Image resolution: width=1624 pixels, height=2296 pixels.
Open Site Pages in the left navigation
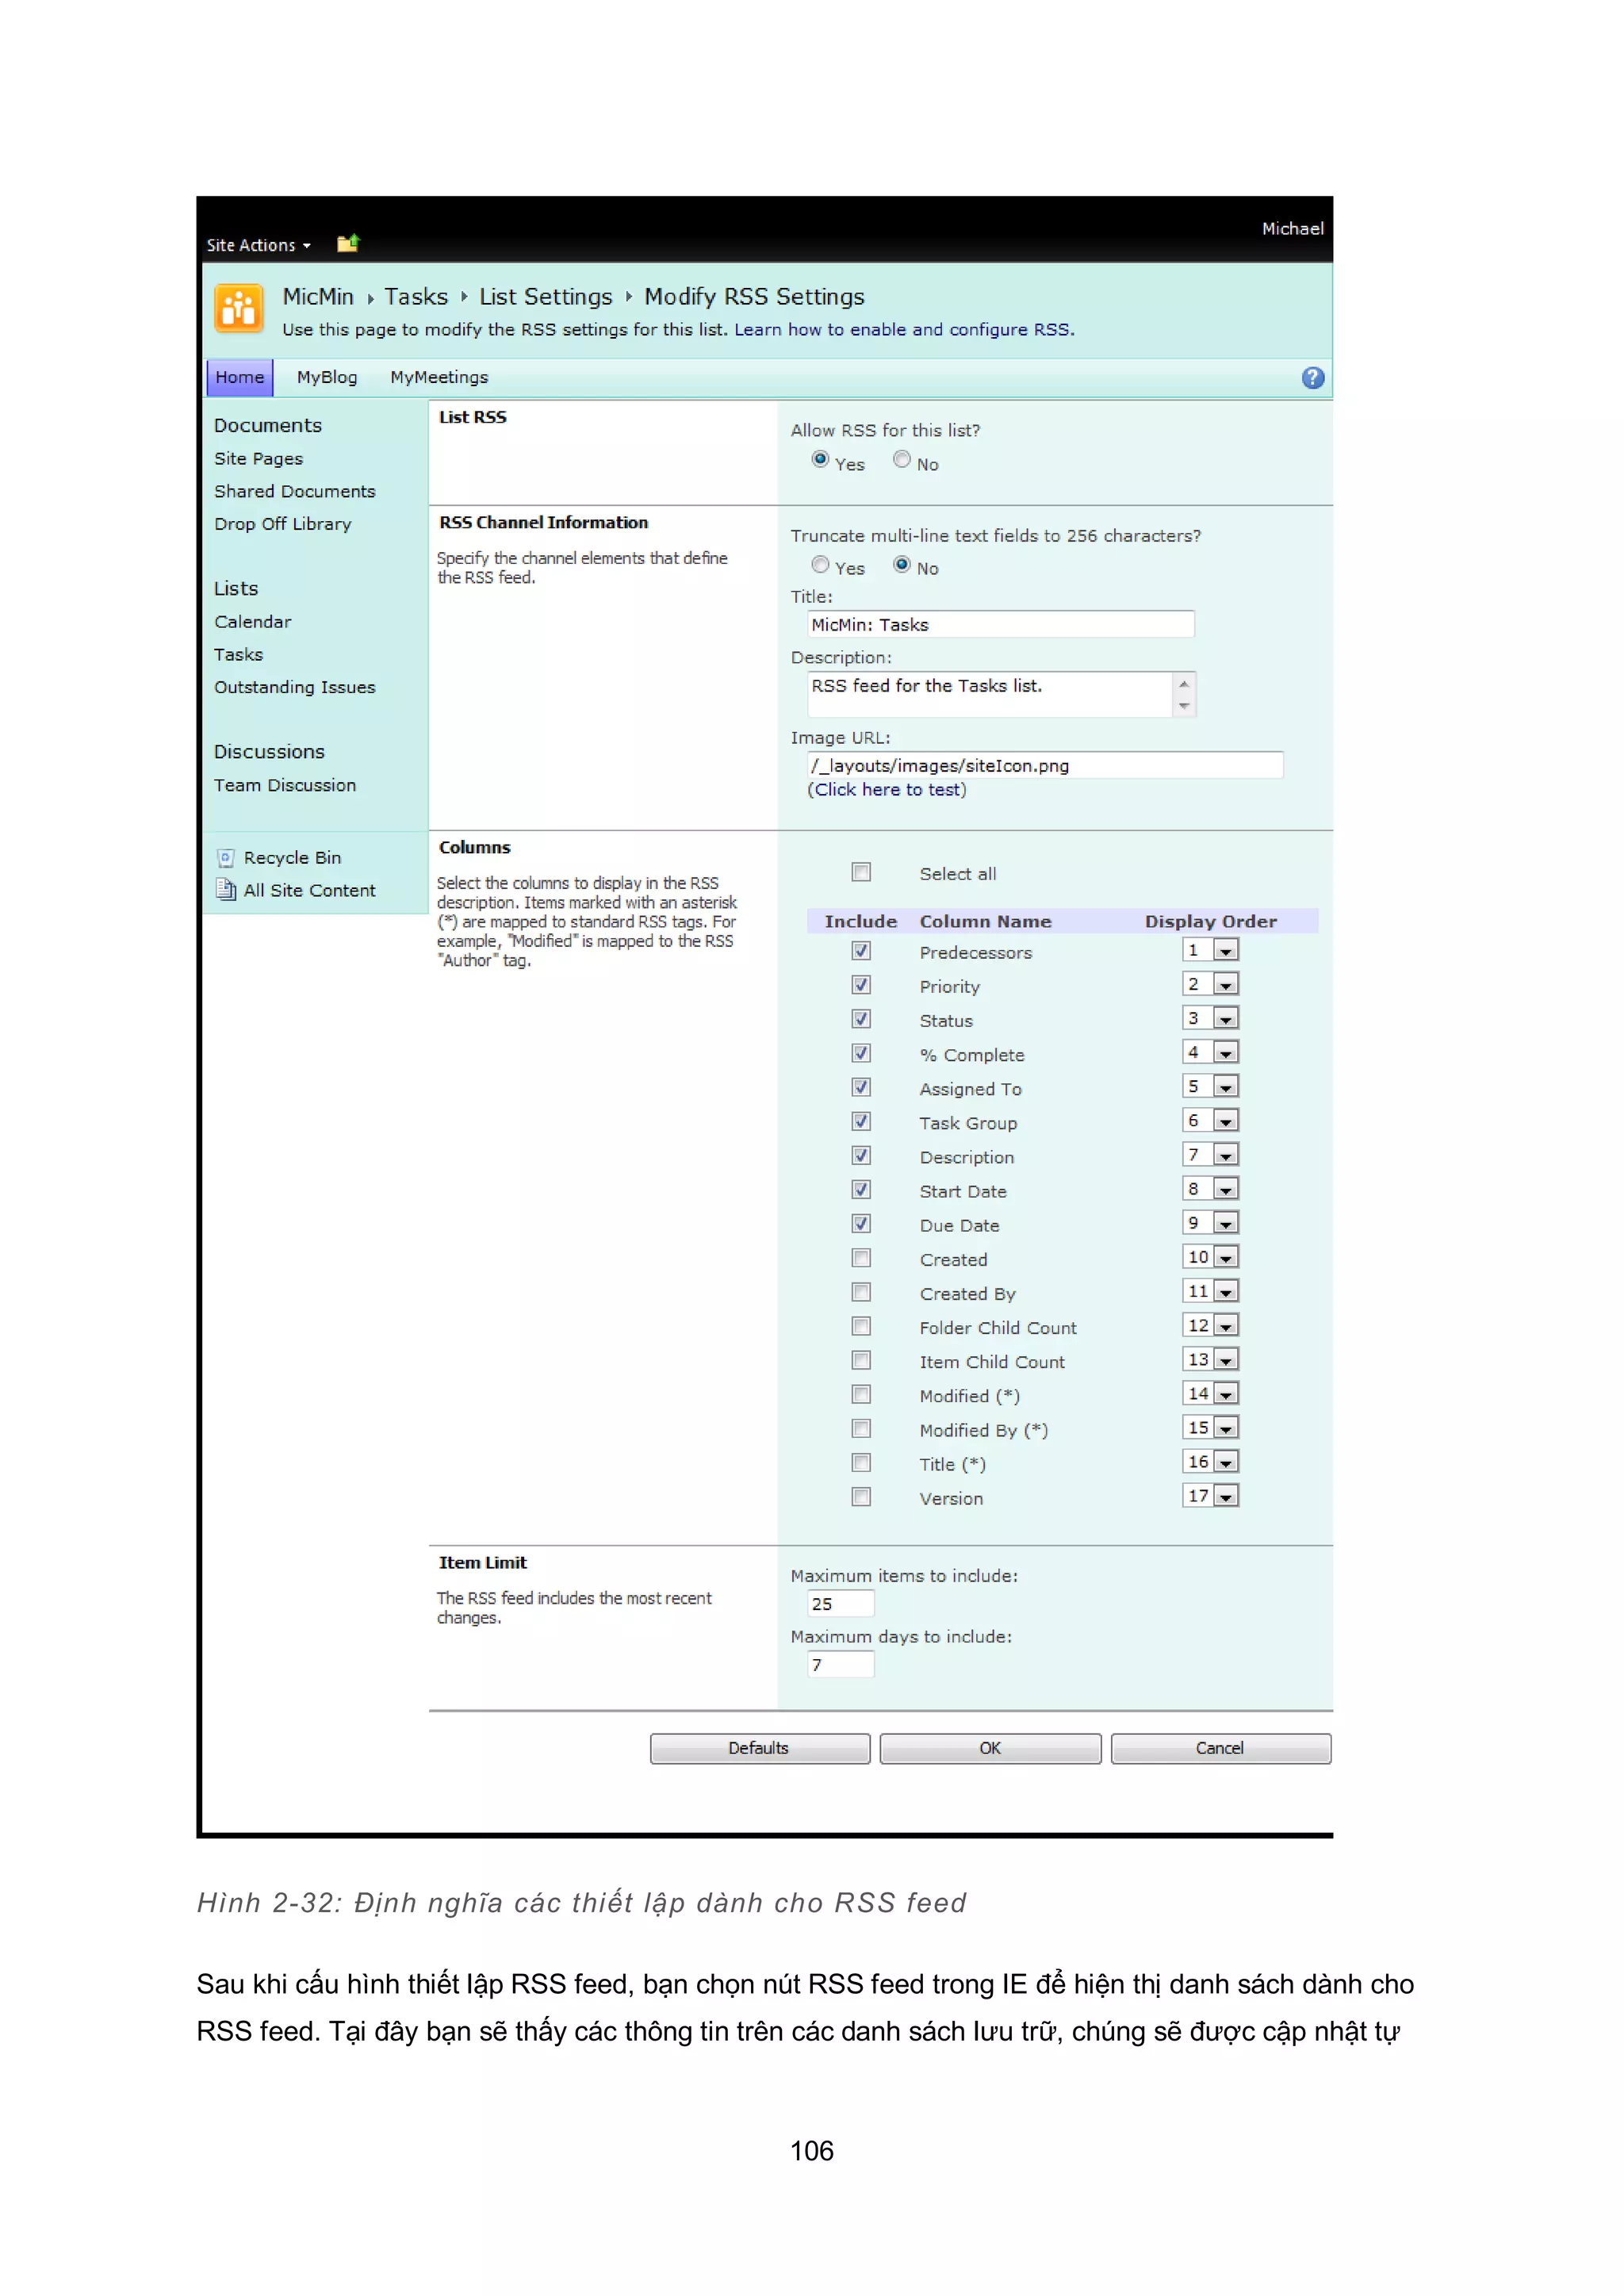coord(258,458)
